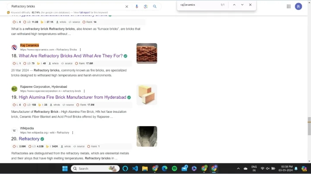Start voice search with microphone icon
311x174 pixels.
(136, 6)
